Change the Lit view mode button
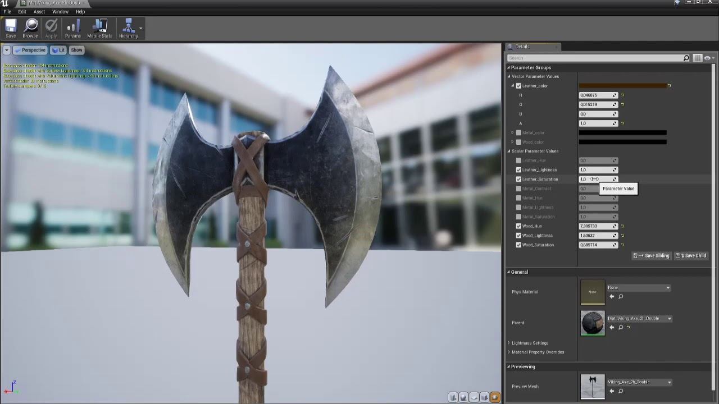The image size is (719, 404). [x=58, y=50]
